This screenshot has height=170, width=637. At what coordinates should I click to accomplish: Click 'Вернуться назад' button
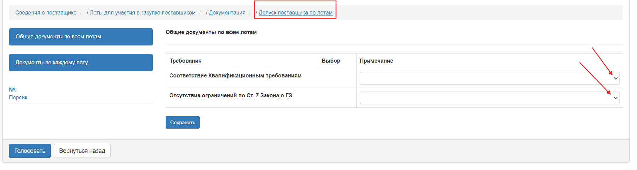click(82, 151)
